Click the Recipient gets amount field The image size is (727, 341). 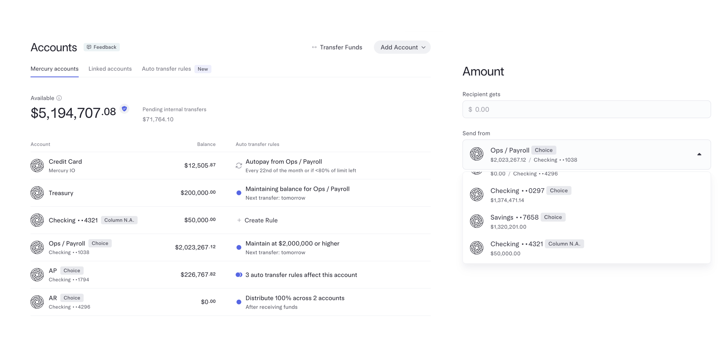tap(586, 109)
